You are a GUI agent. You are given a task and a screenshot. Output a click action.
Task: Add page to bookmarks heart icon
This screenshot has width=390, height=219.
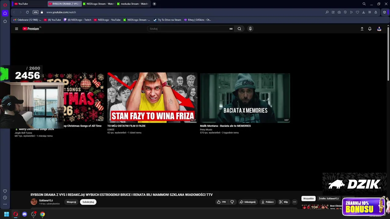coord(357,12)
